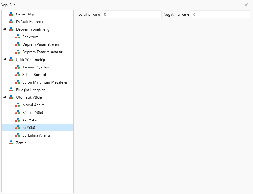Click the Rüzgar Yükü item icon
Viewport: 253px width, 194px height.
click(17, 113)
